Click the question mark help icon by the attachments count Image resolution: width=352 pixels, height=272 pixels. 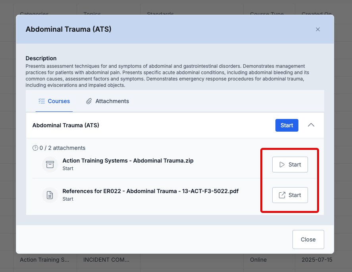click(35, 148)
